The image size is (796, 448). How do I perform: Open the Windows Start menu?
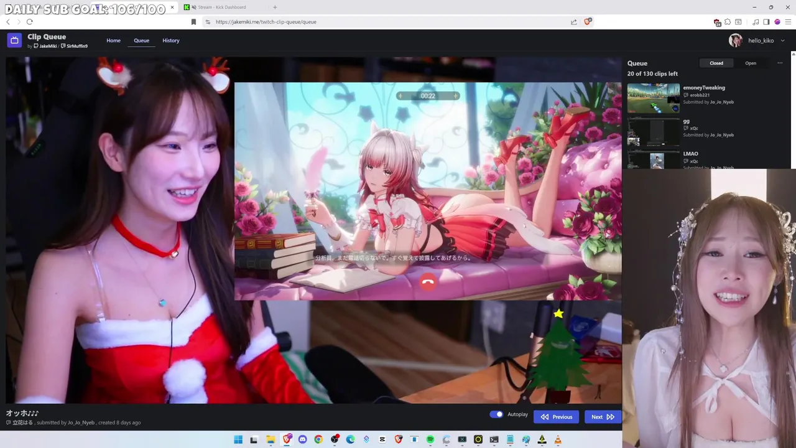[238, 440]
